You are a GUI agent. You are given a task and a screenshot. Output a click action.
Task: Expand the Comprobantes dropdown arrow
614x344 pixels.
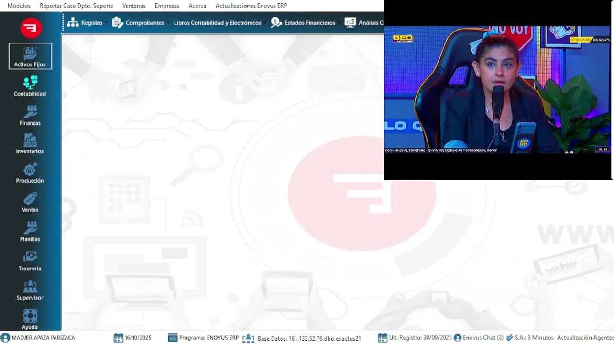(x=168, y=23)
